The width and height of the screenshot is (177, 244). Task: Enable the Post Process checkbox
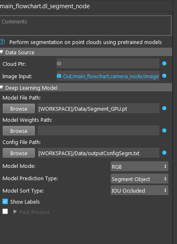coord(5,211)
